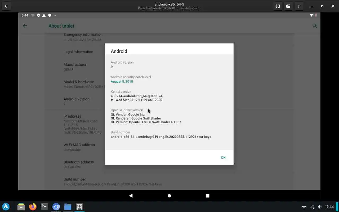The image size is (339, 212).
Task: Click the settings gear in Android status bar
Action: (38, 15)
